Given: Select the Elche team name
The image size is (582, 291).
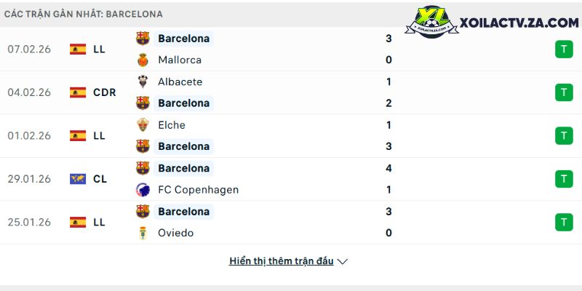Looking at the screenshot, I should click(172, 125).
